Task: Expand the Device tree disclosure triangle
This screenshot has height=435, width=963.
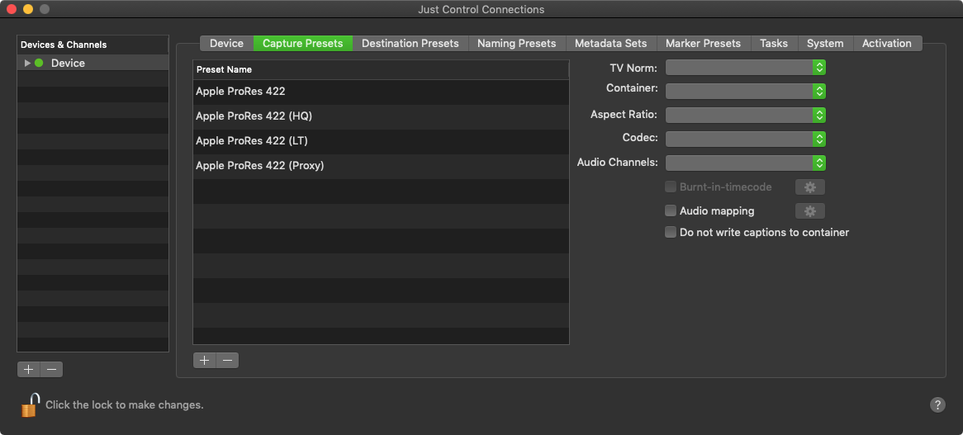Action: point(27,63)
